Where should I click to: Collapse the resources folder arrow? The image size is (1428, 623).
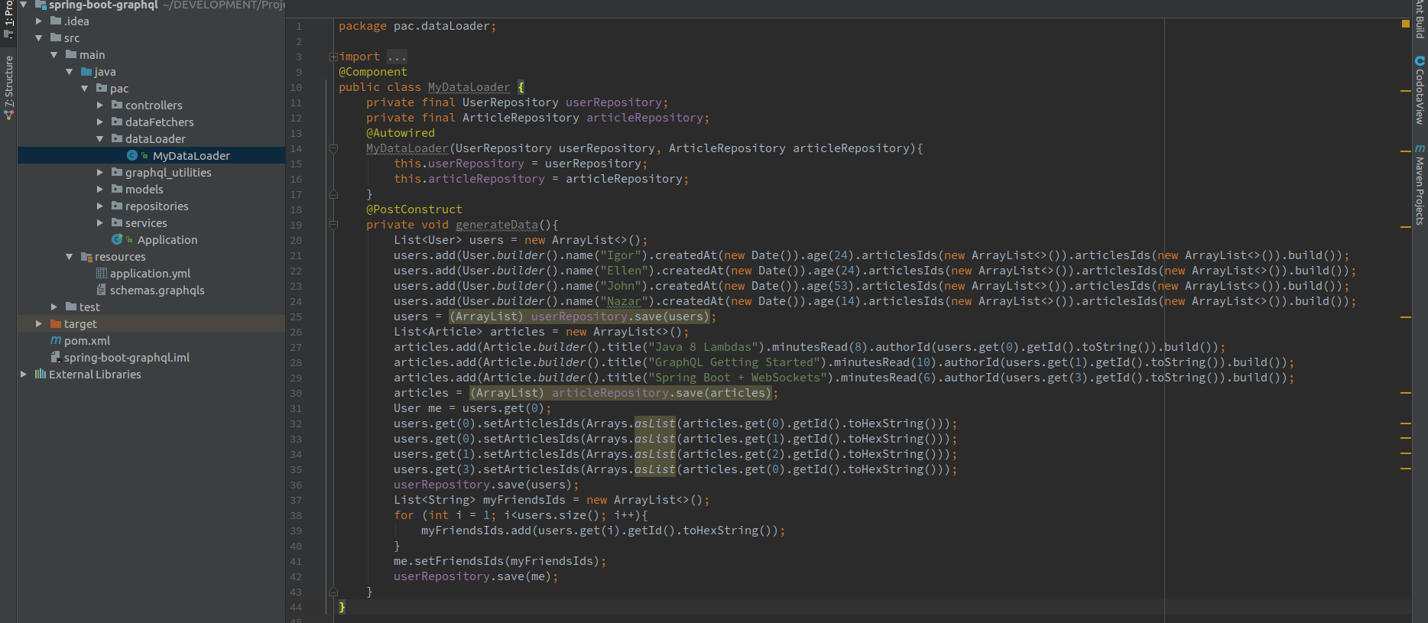coord(70,256)
